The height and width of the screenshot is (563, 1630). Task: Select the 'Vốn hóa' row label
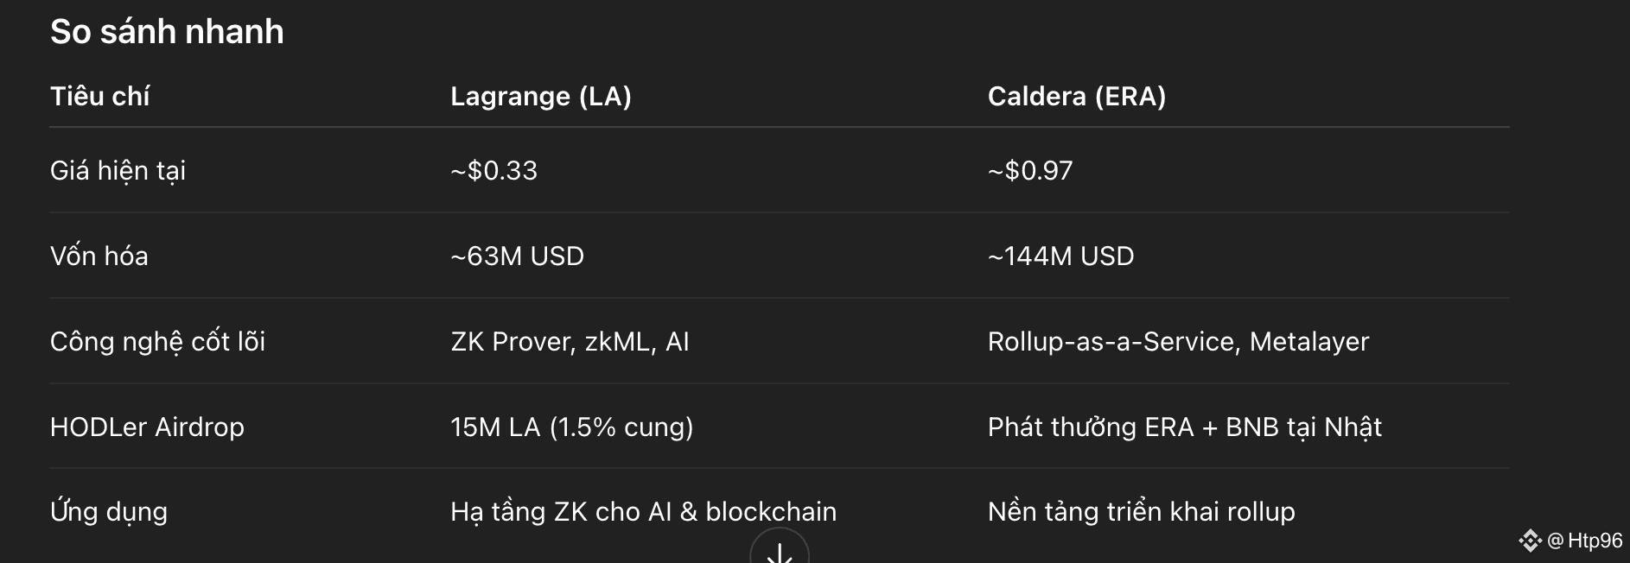click(99, 256)
